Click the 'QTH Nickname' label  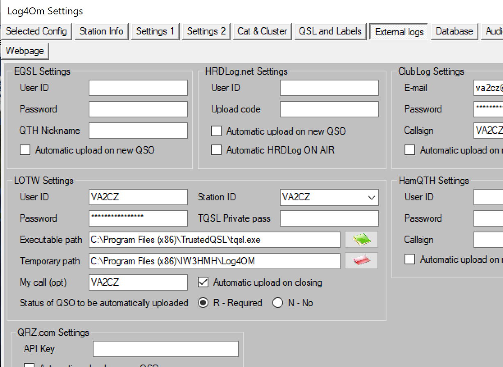click(x=50, y=131)
